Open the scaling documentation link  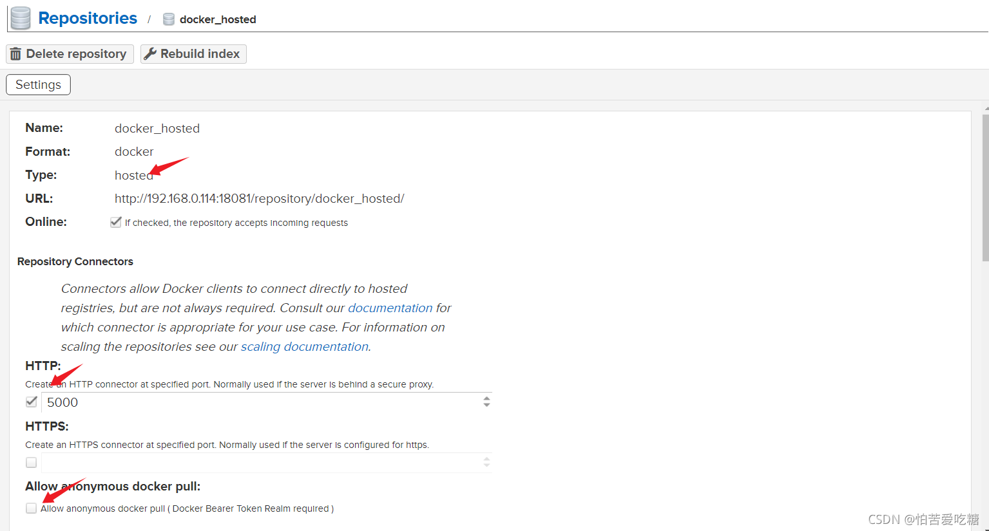(305, 346)
